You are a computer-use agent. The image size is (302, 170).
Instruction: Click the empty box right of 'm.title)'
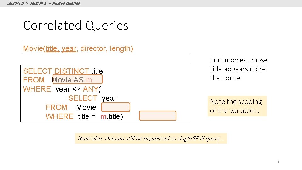(x=158, y=116)
